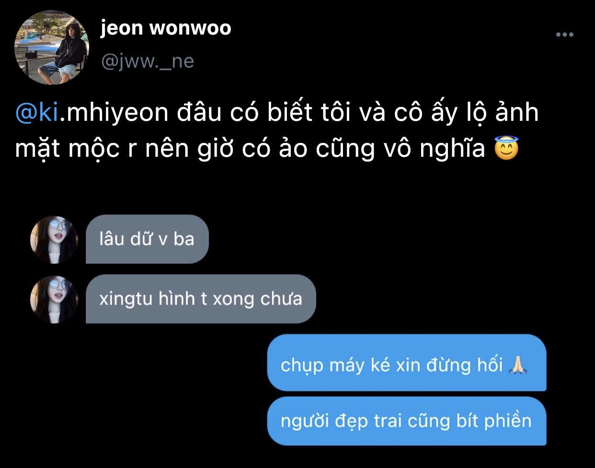Click the tweet line starting "mặt mộc r nên"

267,149
